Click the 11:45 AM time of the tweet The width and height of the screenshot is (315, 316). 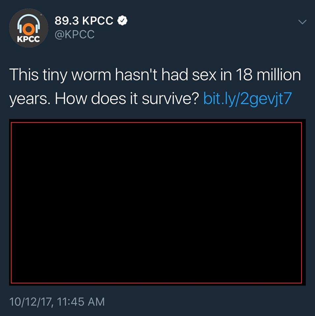click(81, 302)
